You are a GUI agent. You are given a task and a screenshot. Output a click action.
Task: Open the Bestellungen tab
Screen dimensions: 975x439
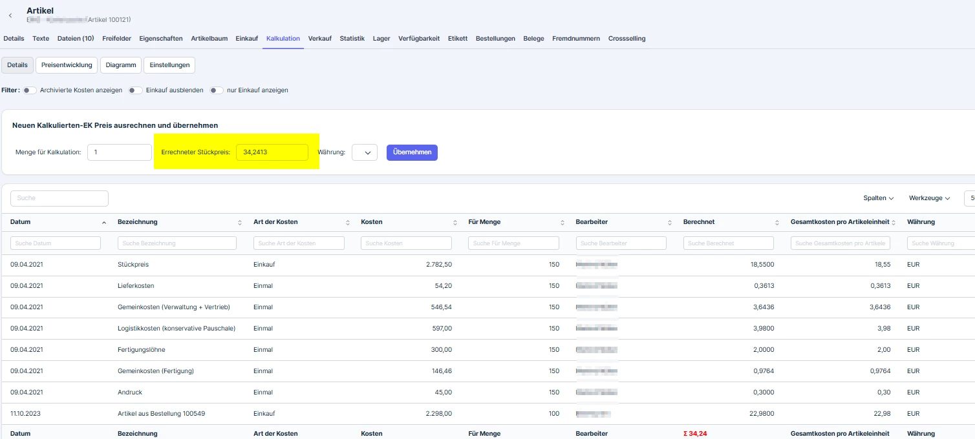tap(495, 39)
